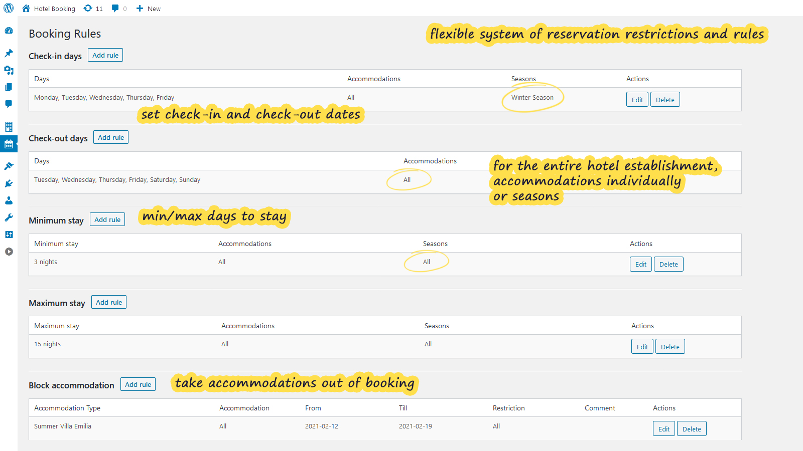Select the Tools wrench icon
This screenshot has height=451, width=803.
point(9,217)
